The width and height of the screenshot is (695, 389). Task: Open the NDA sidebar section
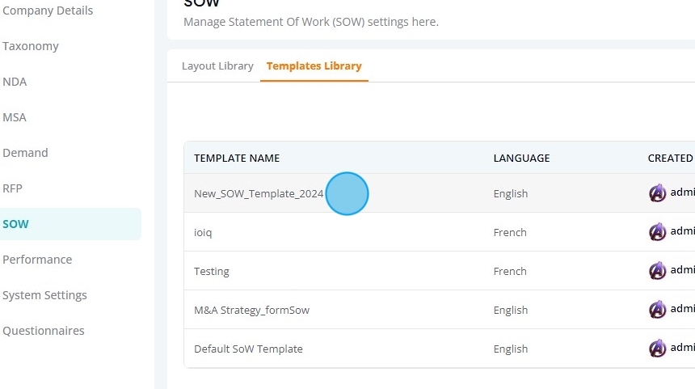coord(15,82)
